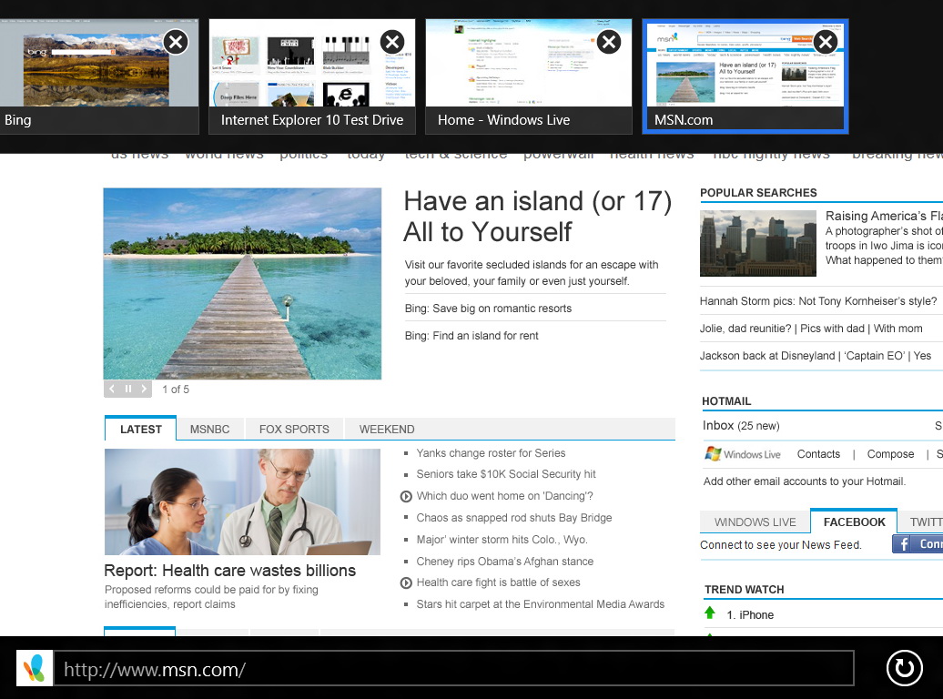Screen dimensions: 943x699
Task: Open Hotmail Contacts link
Action: 818,454
